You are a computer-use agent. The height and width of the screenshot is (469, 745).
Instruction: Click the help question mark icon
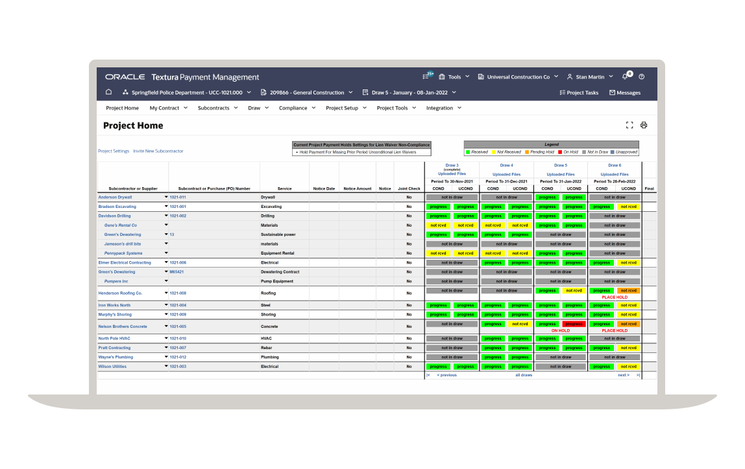[641, 76]
